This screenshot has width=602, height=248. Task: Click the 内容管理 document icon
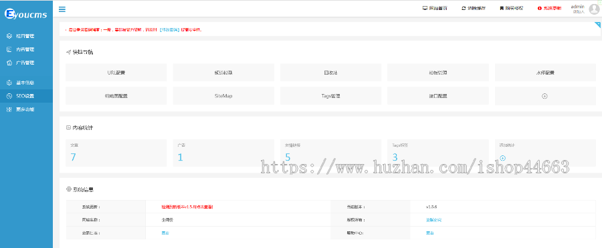point(9,49)
